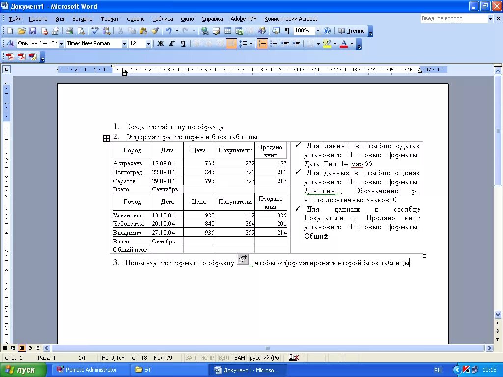Open the Adobe PDF menu

244,19
